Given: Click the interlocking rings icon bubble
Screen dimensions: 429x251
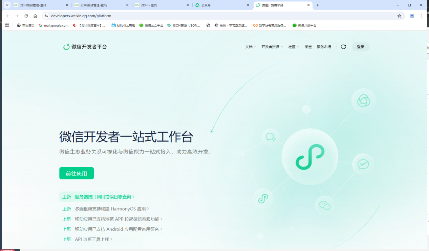Looking at the screenshot, I should pyautogui.click(x=364, y=100).
